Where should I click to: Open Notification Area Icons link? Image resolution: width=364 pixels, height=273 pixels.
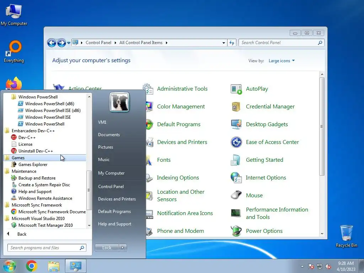point(185,213)
